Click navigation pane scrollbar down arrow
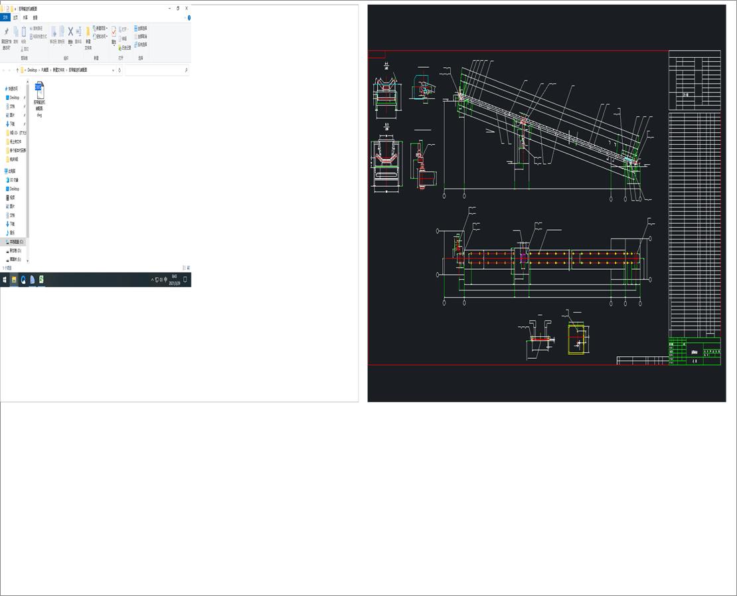This screenshot has width=737, height=596. 28,260
